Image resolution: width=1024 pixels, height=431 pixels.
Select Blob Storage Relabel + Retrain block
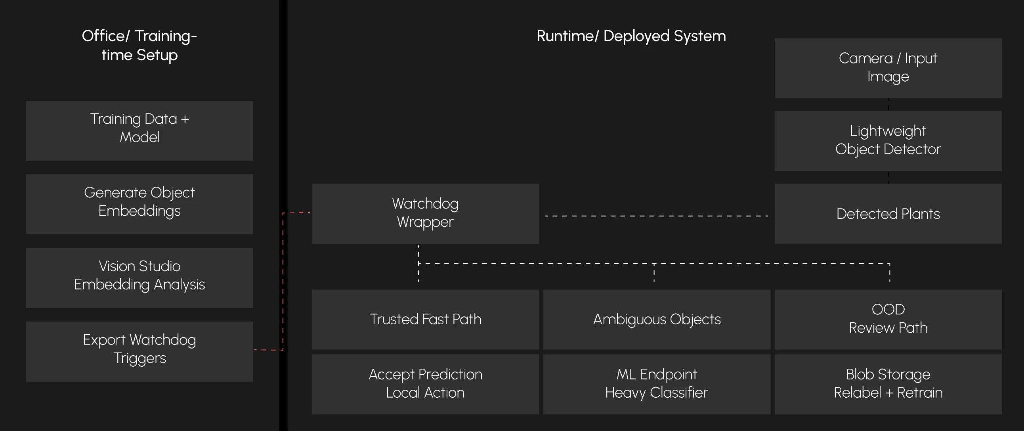[888, 384]
